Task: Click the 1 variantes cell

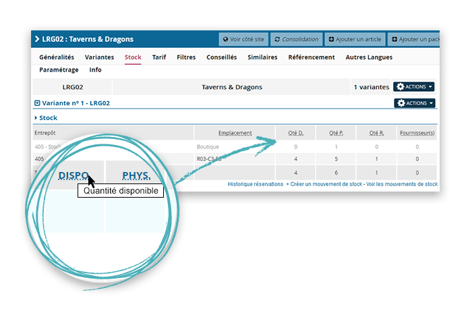Action: click(371, 87)
